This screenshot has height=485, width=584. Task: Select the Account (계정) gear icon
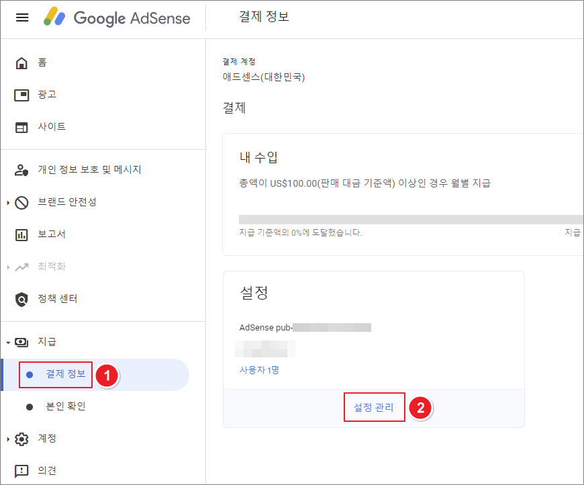[22, 439]
